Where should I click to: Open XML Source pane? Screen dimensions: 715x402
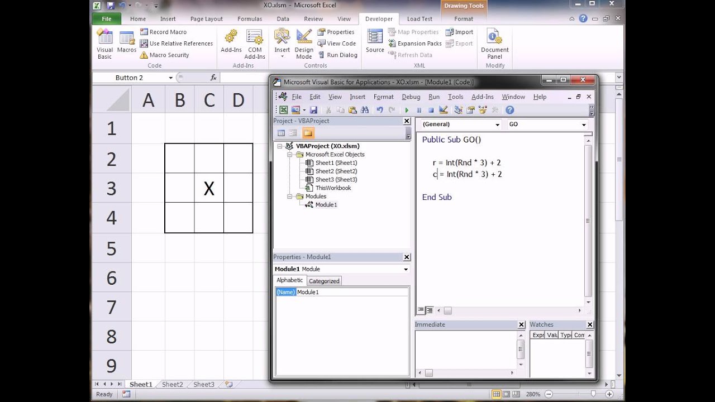[375, 42]
